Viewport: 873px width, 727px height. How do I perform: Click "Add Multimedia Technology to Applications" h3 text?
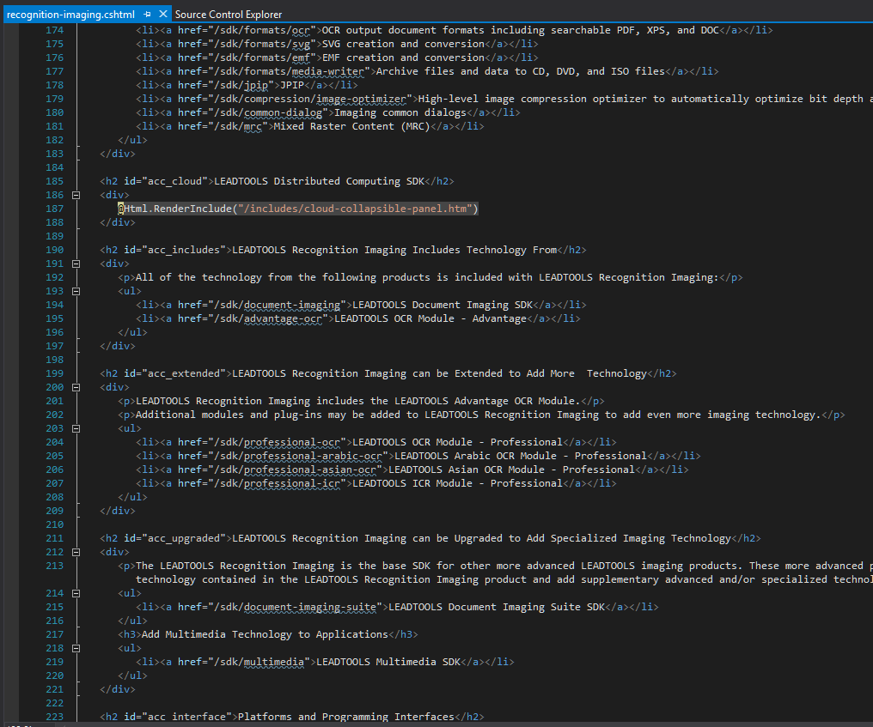click(265, 634)
